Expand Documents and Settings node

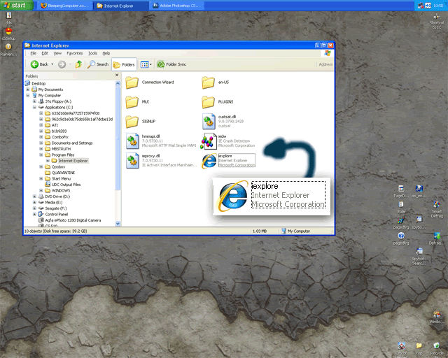(x=41, y=143)
